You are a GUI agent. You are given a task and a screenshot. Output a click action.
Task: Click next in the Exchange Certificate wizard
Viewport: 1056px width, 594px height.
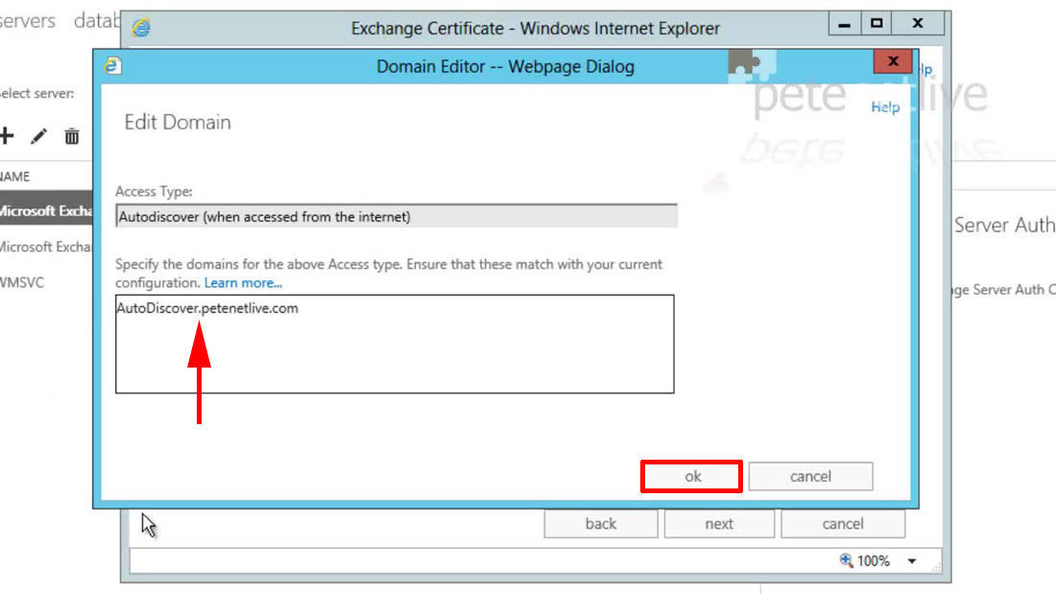[719, 523]
